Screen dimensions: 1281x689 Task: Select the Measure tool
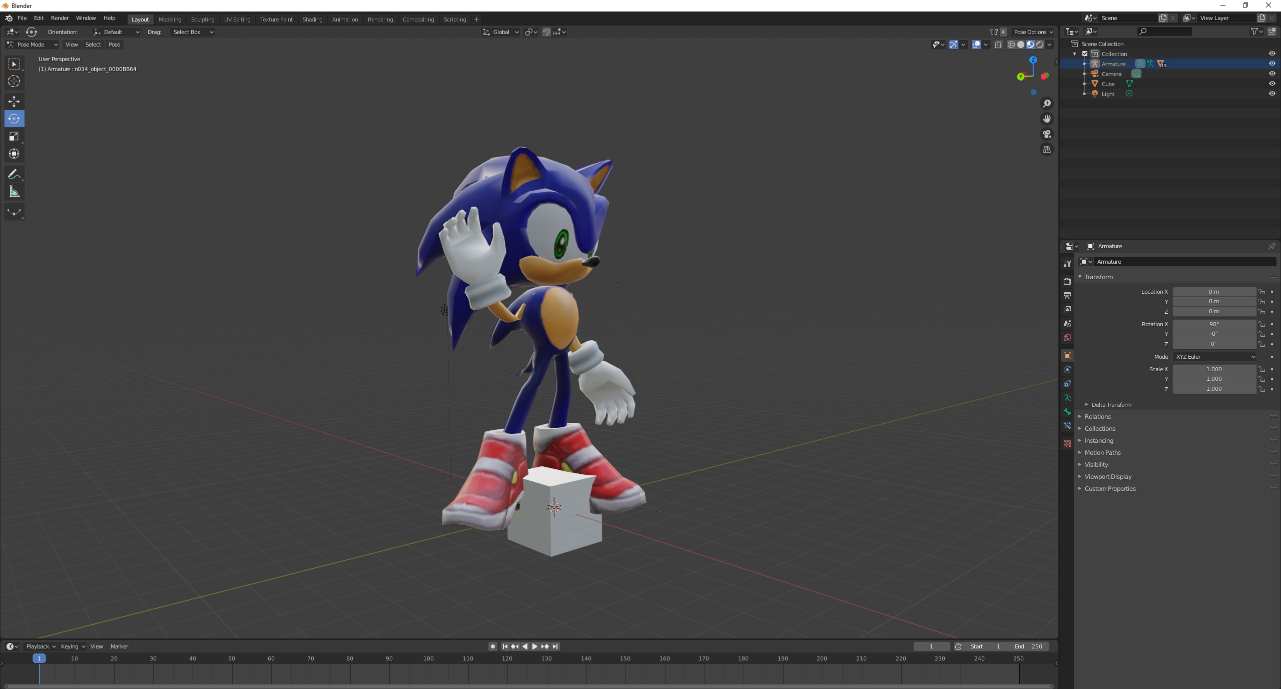[14, 191]
